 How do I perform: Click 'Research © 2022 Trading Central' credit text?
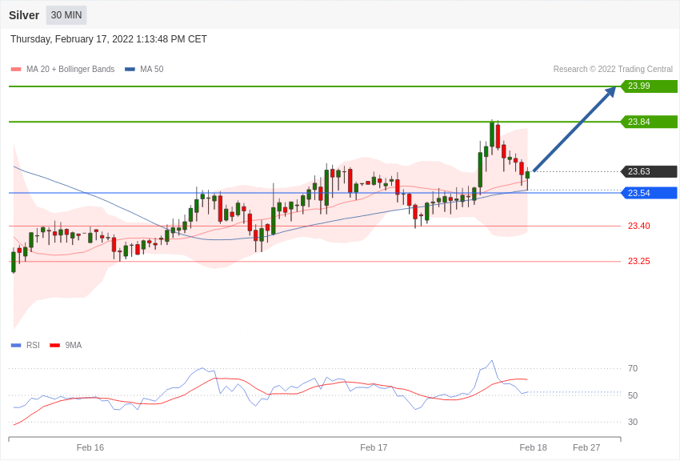(x=613, y=69)
